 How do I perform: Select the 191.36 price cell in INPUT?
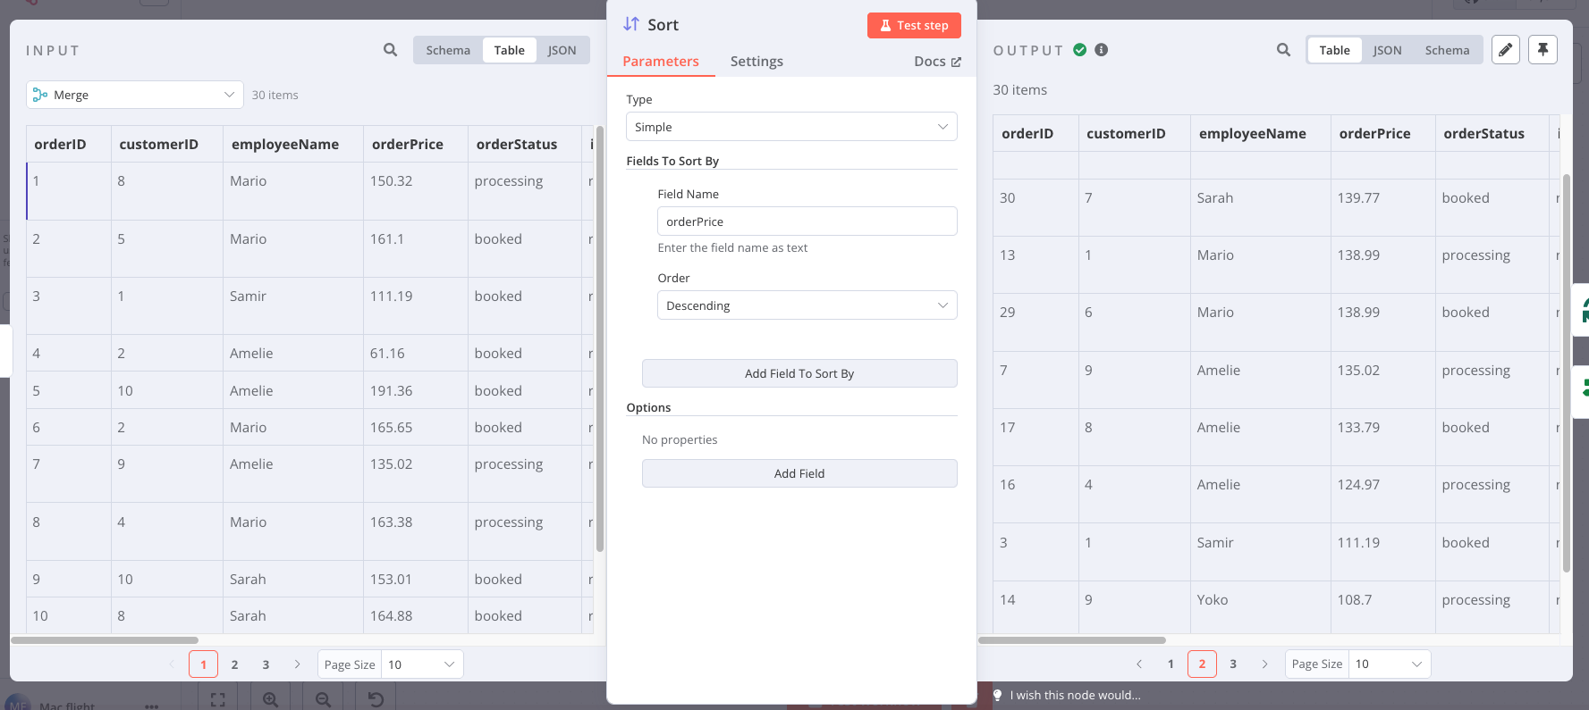point(415,390)
